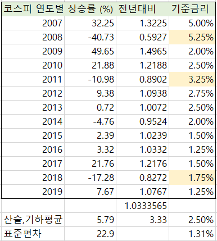Select the -17.28 return cell
The width and height of the screenshot is (217, 241).
[90, 178]
